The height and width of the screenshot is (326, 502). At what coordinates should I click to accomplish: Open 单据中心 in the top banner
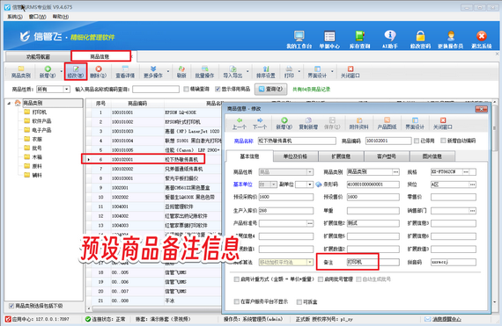click(x=329, y=40)
